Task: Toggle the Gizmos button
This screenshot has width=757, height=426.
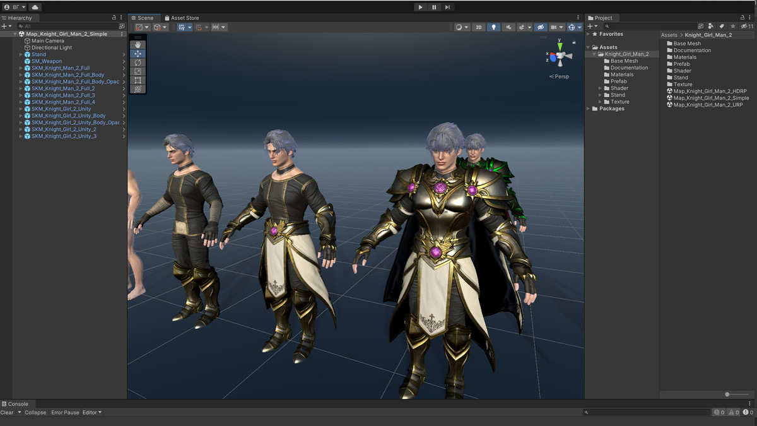Action: pos(572,27)
